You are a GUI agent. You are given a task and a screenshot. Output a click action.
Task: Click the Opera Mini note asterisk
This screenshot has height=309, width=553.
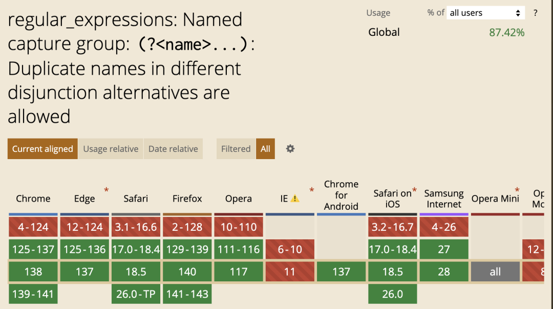click(517, 190)
